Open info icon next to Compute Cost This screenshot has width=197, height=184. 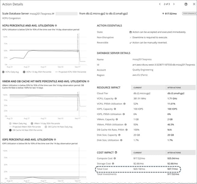[x=115, y=158]
